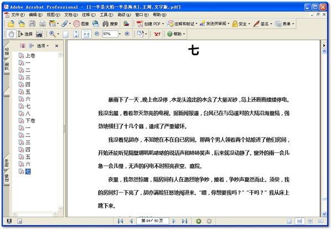The image size is (332, 230).
Task: Click the Open file folder icon
Action: pyautogui.click(x=11, y=23)
